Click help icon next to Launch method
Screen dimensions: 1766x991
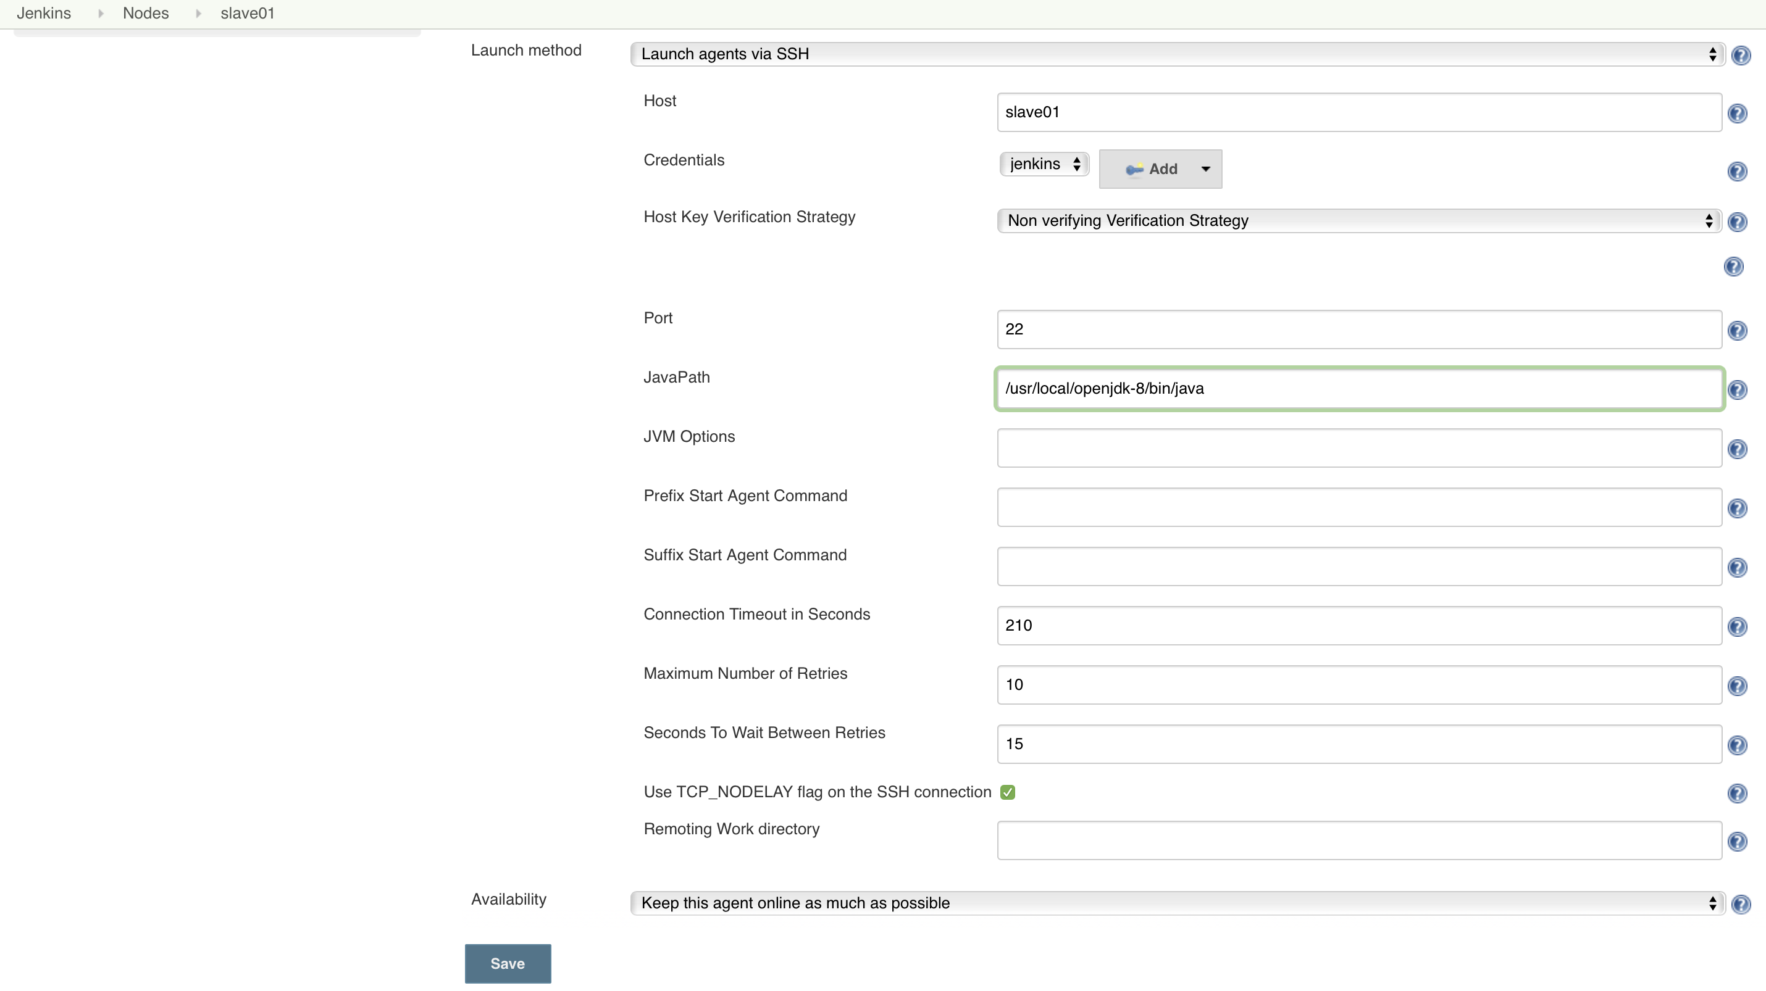tap(1741, 55)
